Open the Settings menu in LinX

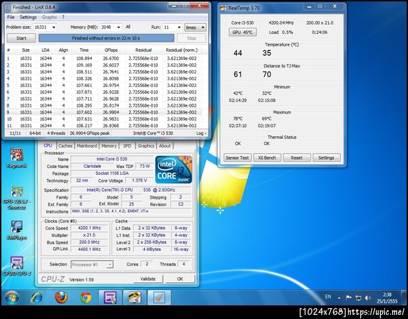28,17
